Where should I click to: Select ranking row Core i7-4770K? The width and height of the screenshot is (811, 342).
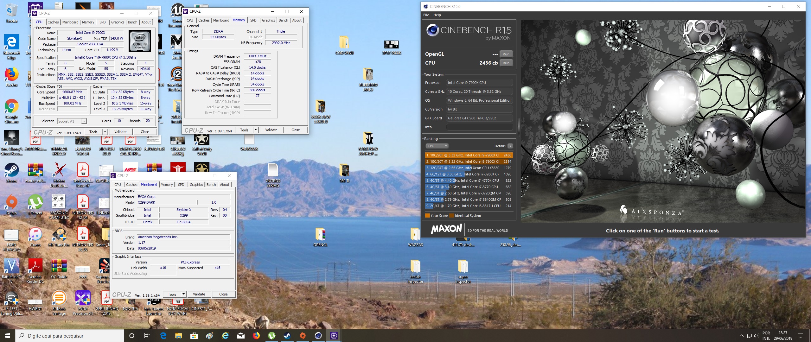click(469, 180)
